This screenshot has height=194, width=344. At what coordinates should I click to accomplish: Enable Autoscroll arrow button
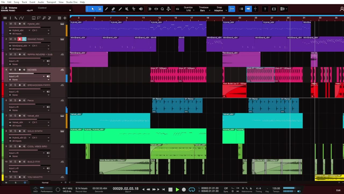(248, 9)
